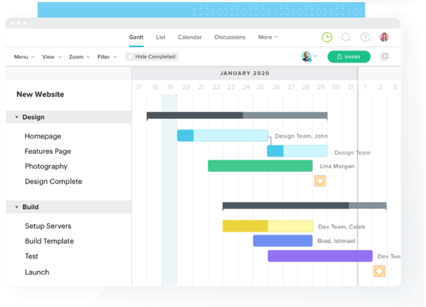426x307 pixels.
Task: Click the green Share button
Action: point(349,56)
